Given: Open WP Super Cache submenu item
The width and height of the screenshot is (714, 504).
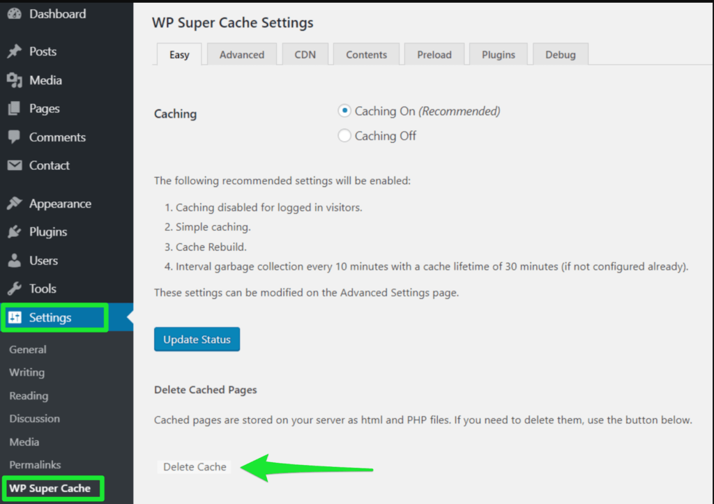Looking at the screenshot, I should coord(50,488).
